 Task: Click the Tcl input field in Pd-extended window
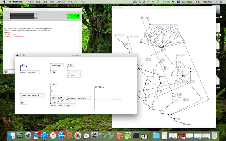11,71
